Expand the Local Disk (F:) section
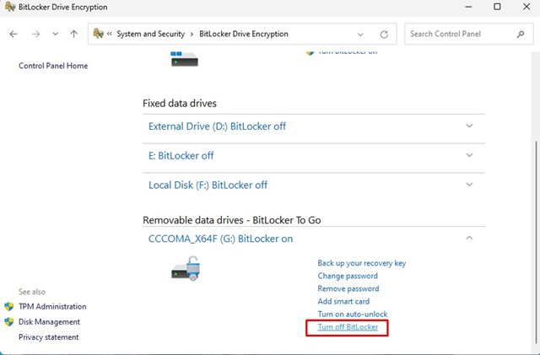 470,186
